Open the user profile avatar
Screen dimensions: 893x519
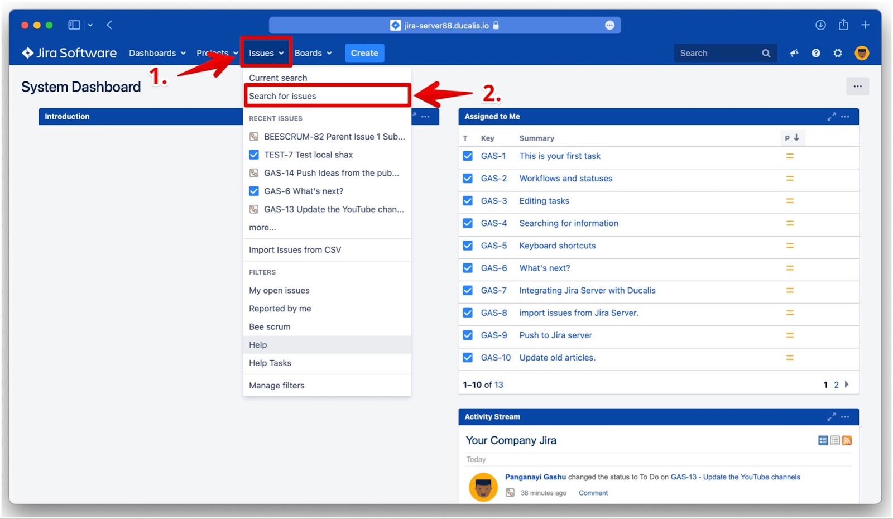(862, 53)
